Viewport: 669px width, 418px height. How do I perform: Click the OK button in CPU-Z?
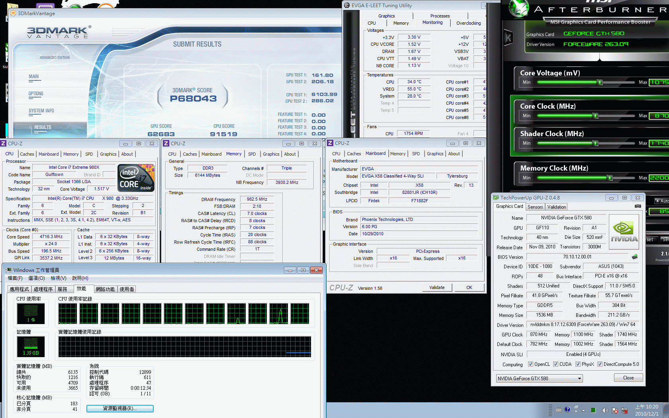pos(469,287)
